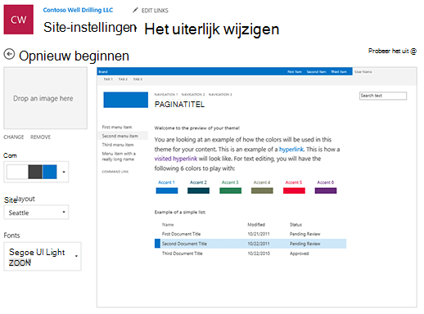Click the back arrow next to Opnieuw beginnen

(9, 54)
